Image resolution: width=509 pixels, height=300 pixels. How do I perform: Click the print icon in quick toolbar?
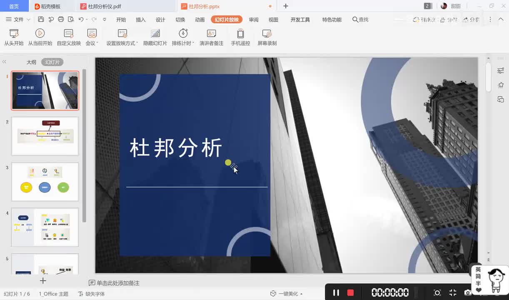coord(61,20)
